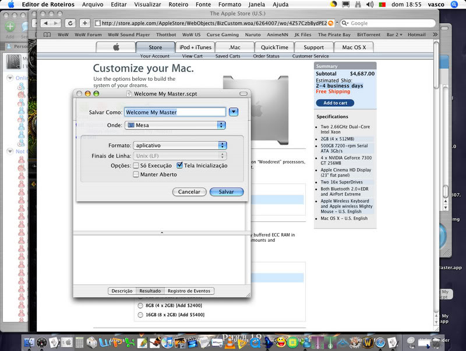466x351 pixels.
Task: Launch VLC cone icon in Dock
Action: (230, 342)
